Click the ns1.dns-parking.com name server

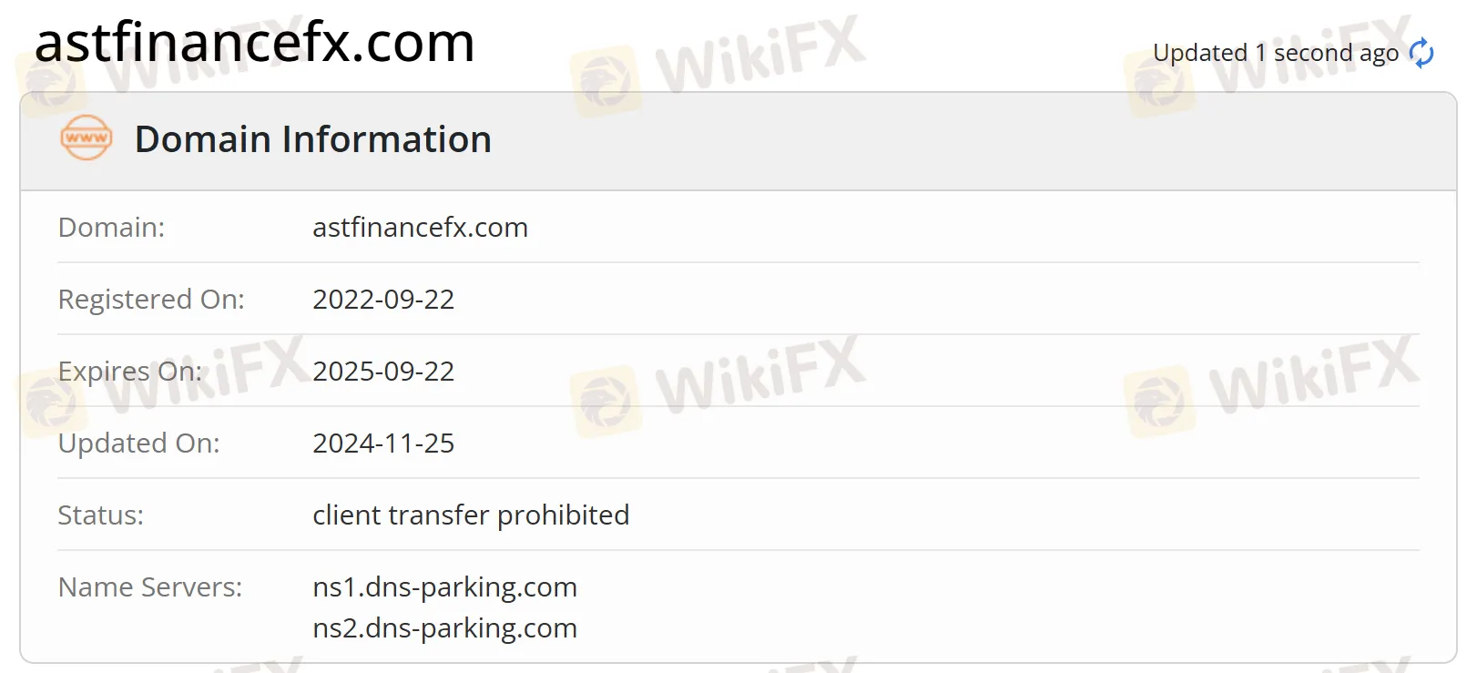point(444,587)
